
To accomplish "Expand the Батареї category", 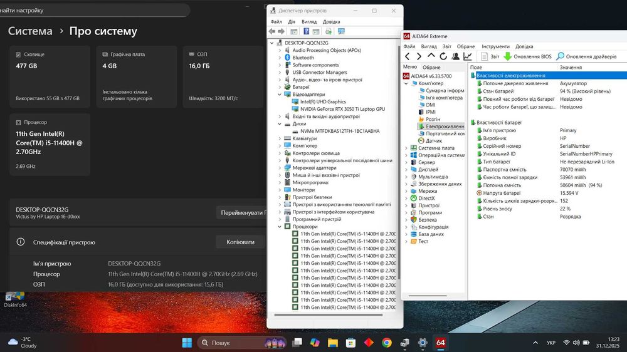I will (280, 86).
